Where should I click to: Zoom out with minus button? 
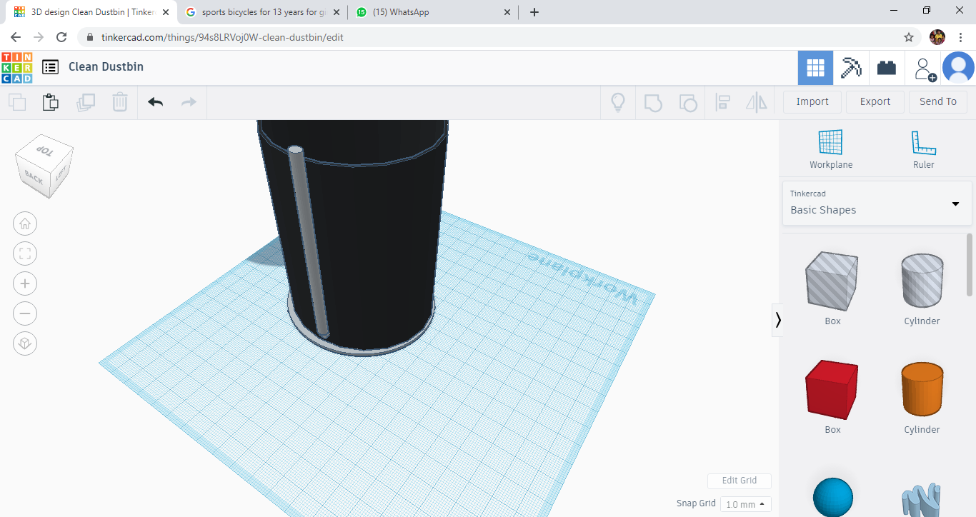click(25, 313)
